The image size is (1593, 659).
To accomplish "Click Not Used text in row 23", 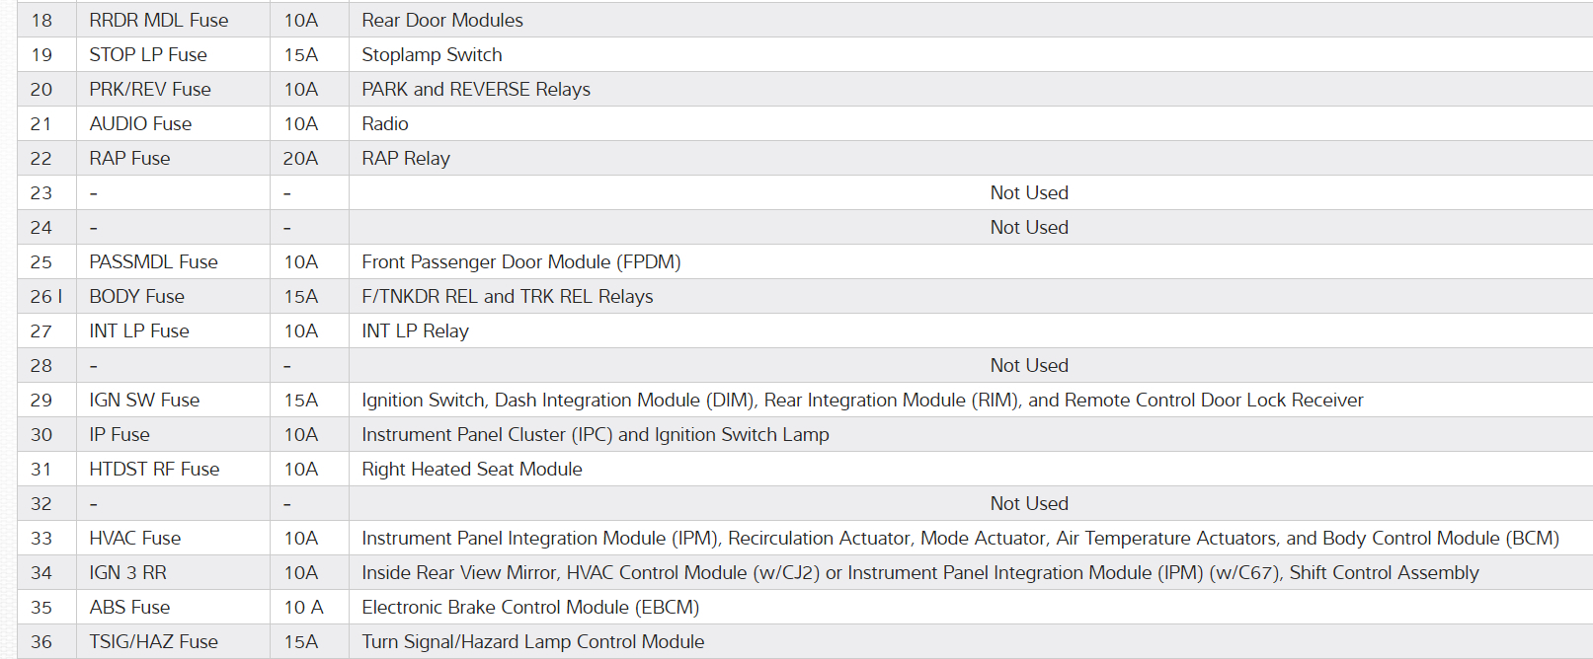I will tap(1029, 192).
